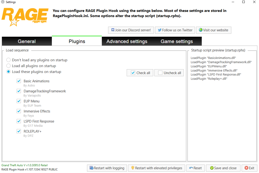The image size is (259, 173).
Task: Uncheck the Basic Animations plugin
Action: coord(19,81)
